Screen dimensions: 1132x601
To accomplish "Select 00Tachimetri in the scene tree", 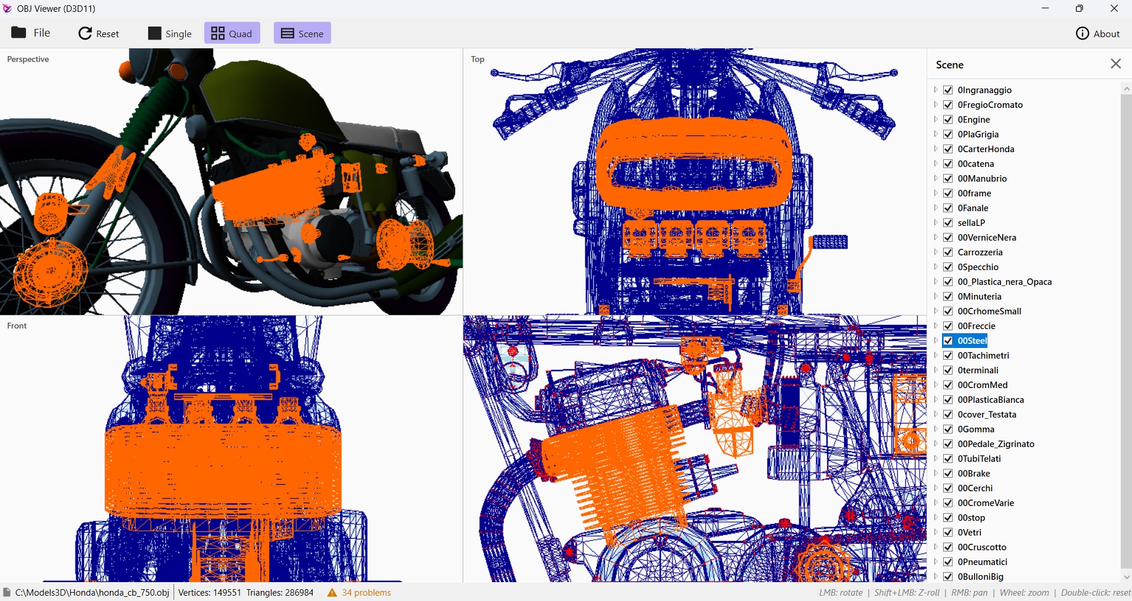I will pos(983,355).
